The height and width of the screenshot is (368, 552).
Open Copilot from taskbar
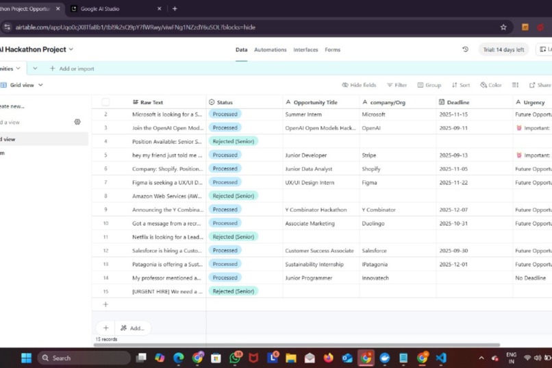160,358
